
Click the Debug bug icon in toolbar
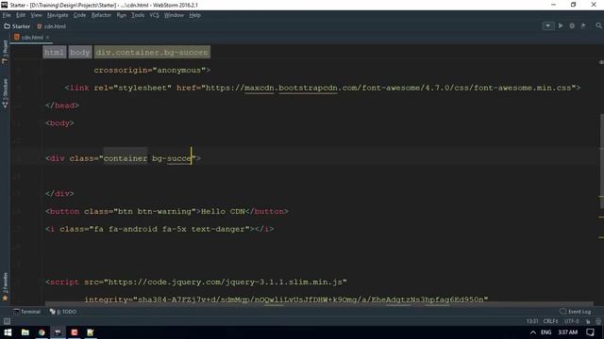(x=572, y=25)
